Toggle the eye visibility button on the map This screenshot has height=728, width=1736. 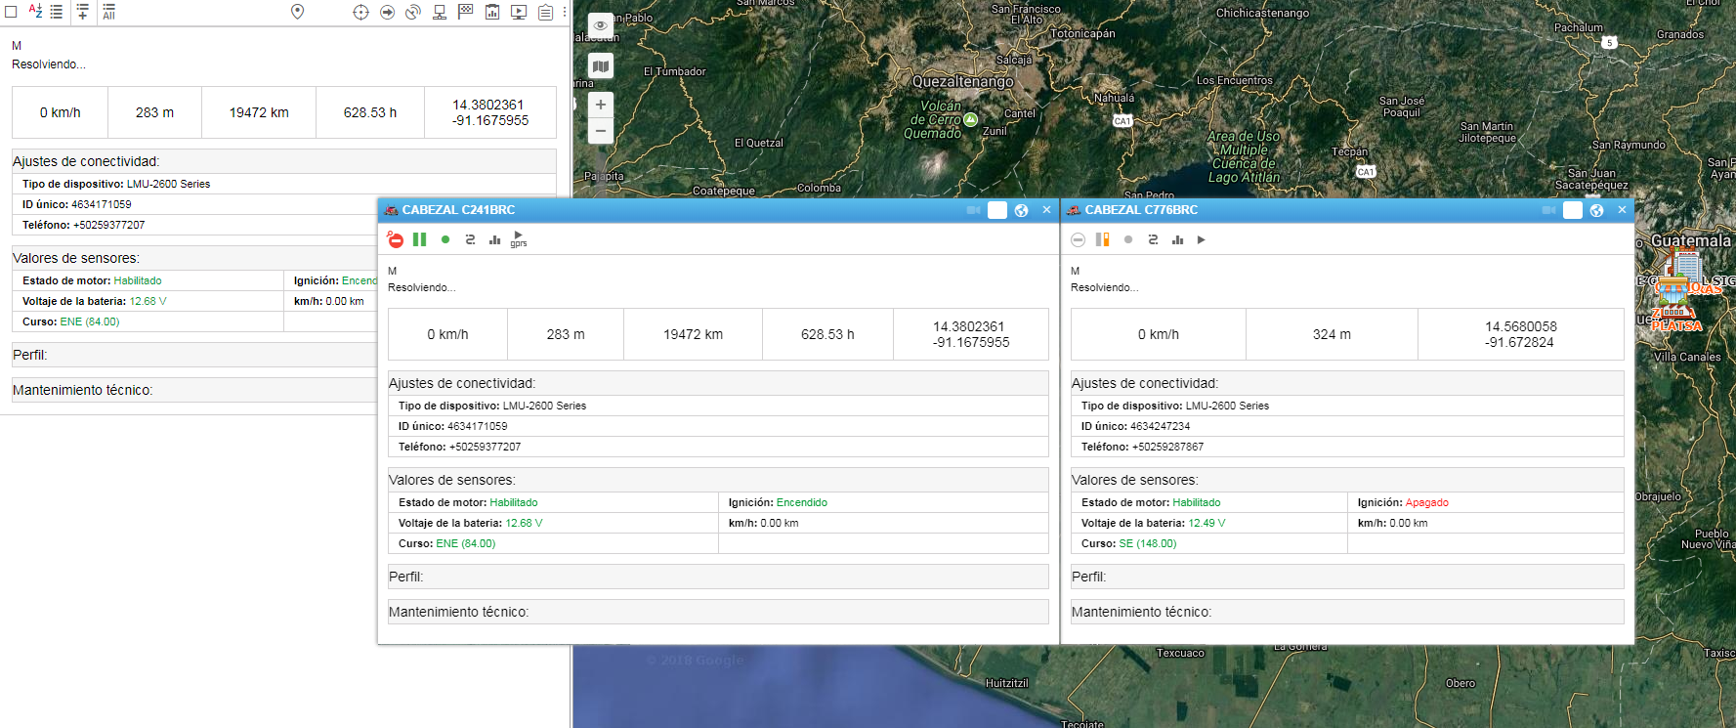(x=601, y=25)
